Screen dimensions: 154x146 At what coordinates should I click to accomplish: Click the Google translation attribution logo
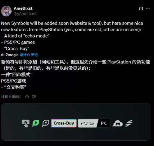coord(12,55)
